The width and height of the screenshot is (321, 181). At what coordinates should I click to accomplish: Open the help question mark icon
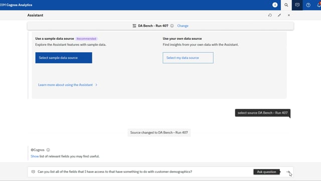coord(308,5)
